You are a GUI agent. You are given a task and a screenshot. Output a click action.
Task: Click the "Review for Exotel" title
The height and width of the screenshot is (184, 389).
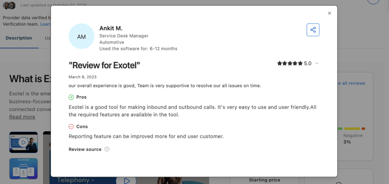[x=104, y=66]
